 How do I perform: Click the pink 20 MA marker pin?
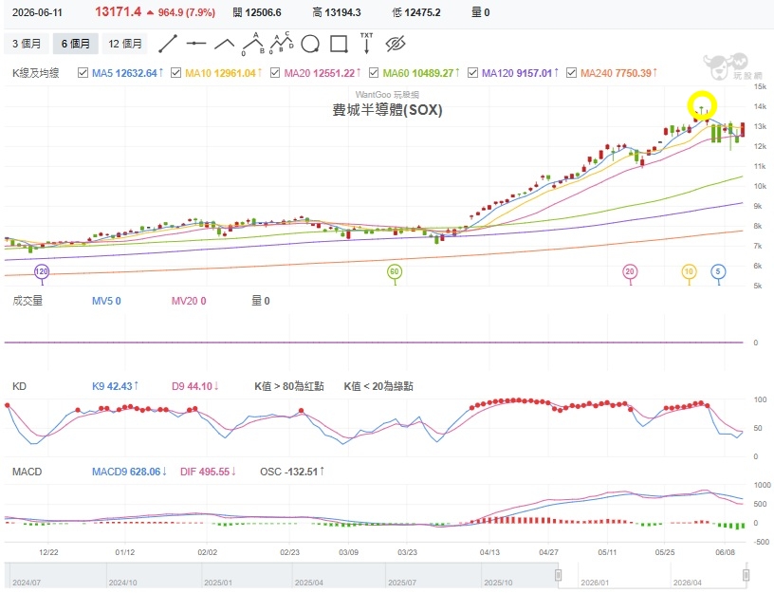click(630, 272)
